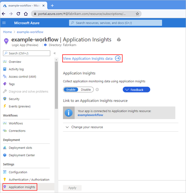The width and height of the screenshot is (186, 193).
Task: Go to browser home page icon
Action: tap(26, 14)
